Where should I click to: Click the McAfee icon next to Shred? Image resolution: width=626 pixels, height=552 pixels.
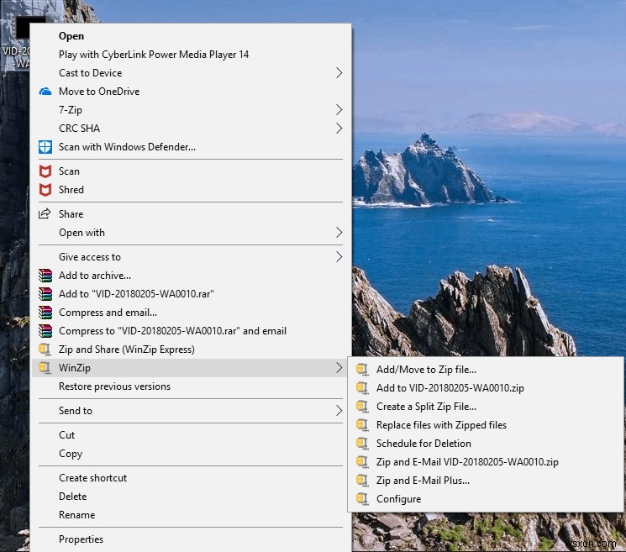[x=45, y=190]
